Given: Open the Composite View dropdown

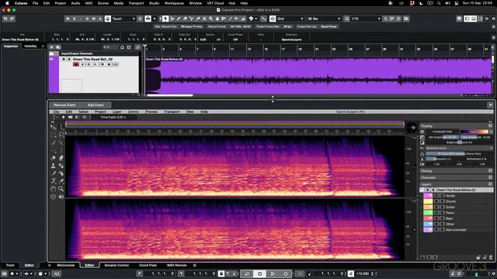Looking at the screenshot, I should click(443, 132).
